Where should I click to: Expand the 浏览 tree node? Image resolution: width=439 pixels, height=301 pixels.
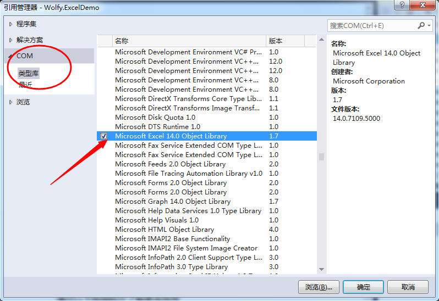[x=10, y=102]
